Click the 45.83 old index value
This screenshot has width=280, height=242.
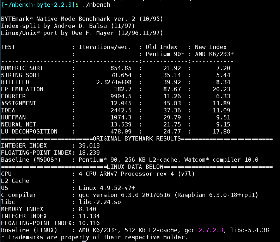[172, 104]
